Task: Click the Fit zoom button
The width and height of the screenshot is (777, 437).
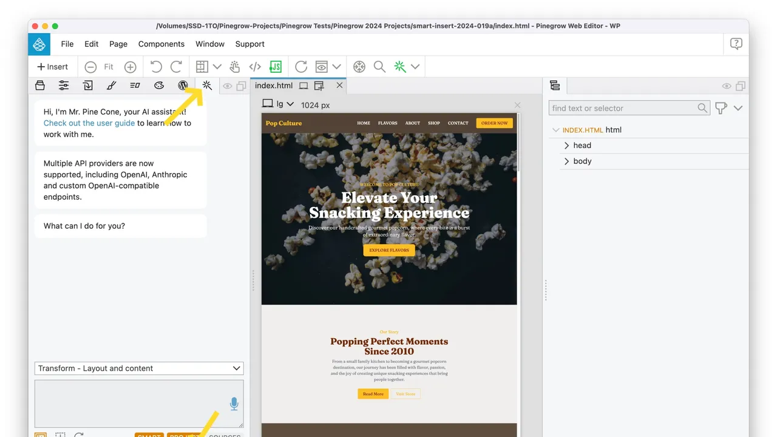Action: 109,67
